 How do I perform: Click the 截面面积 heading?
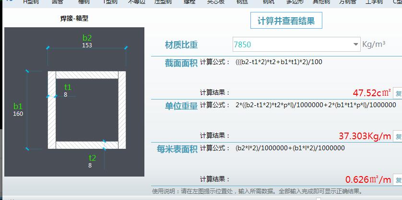(181, 63)
